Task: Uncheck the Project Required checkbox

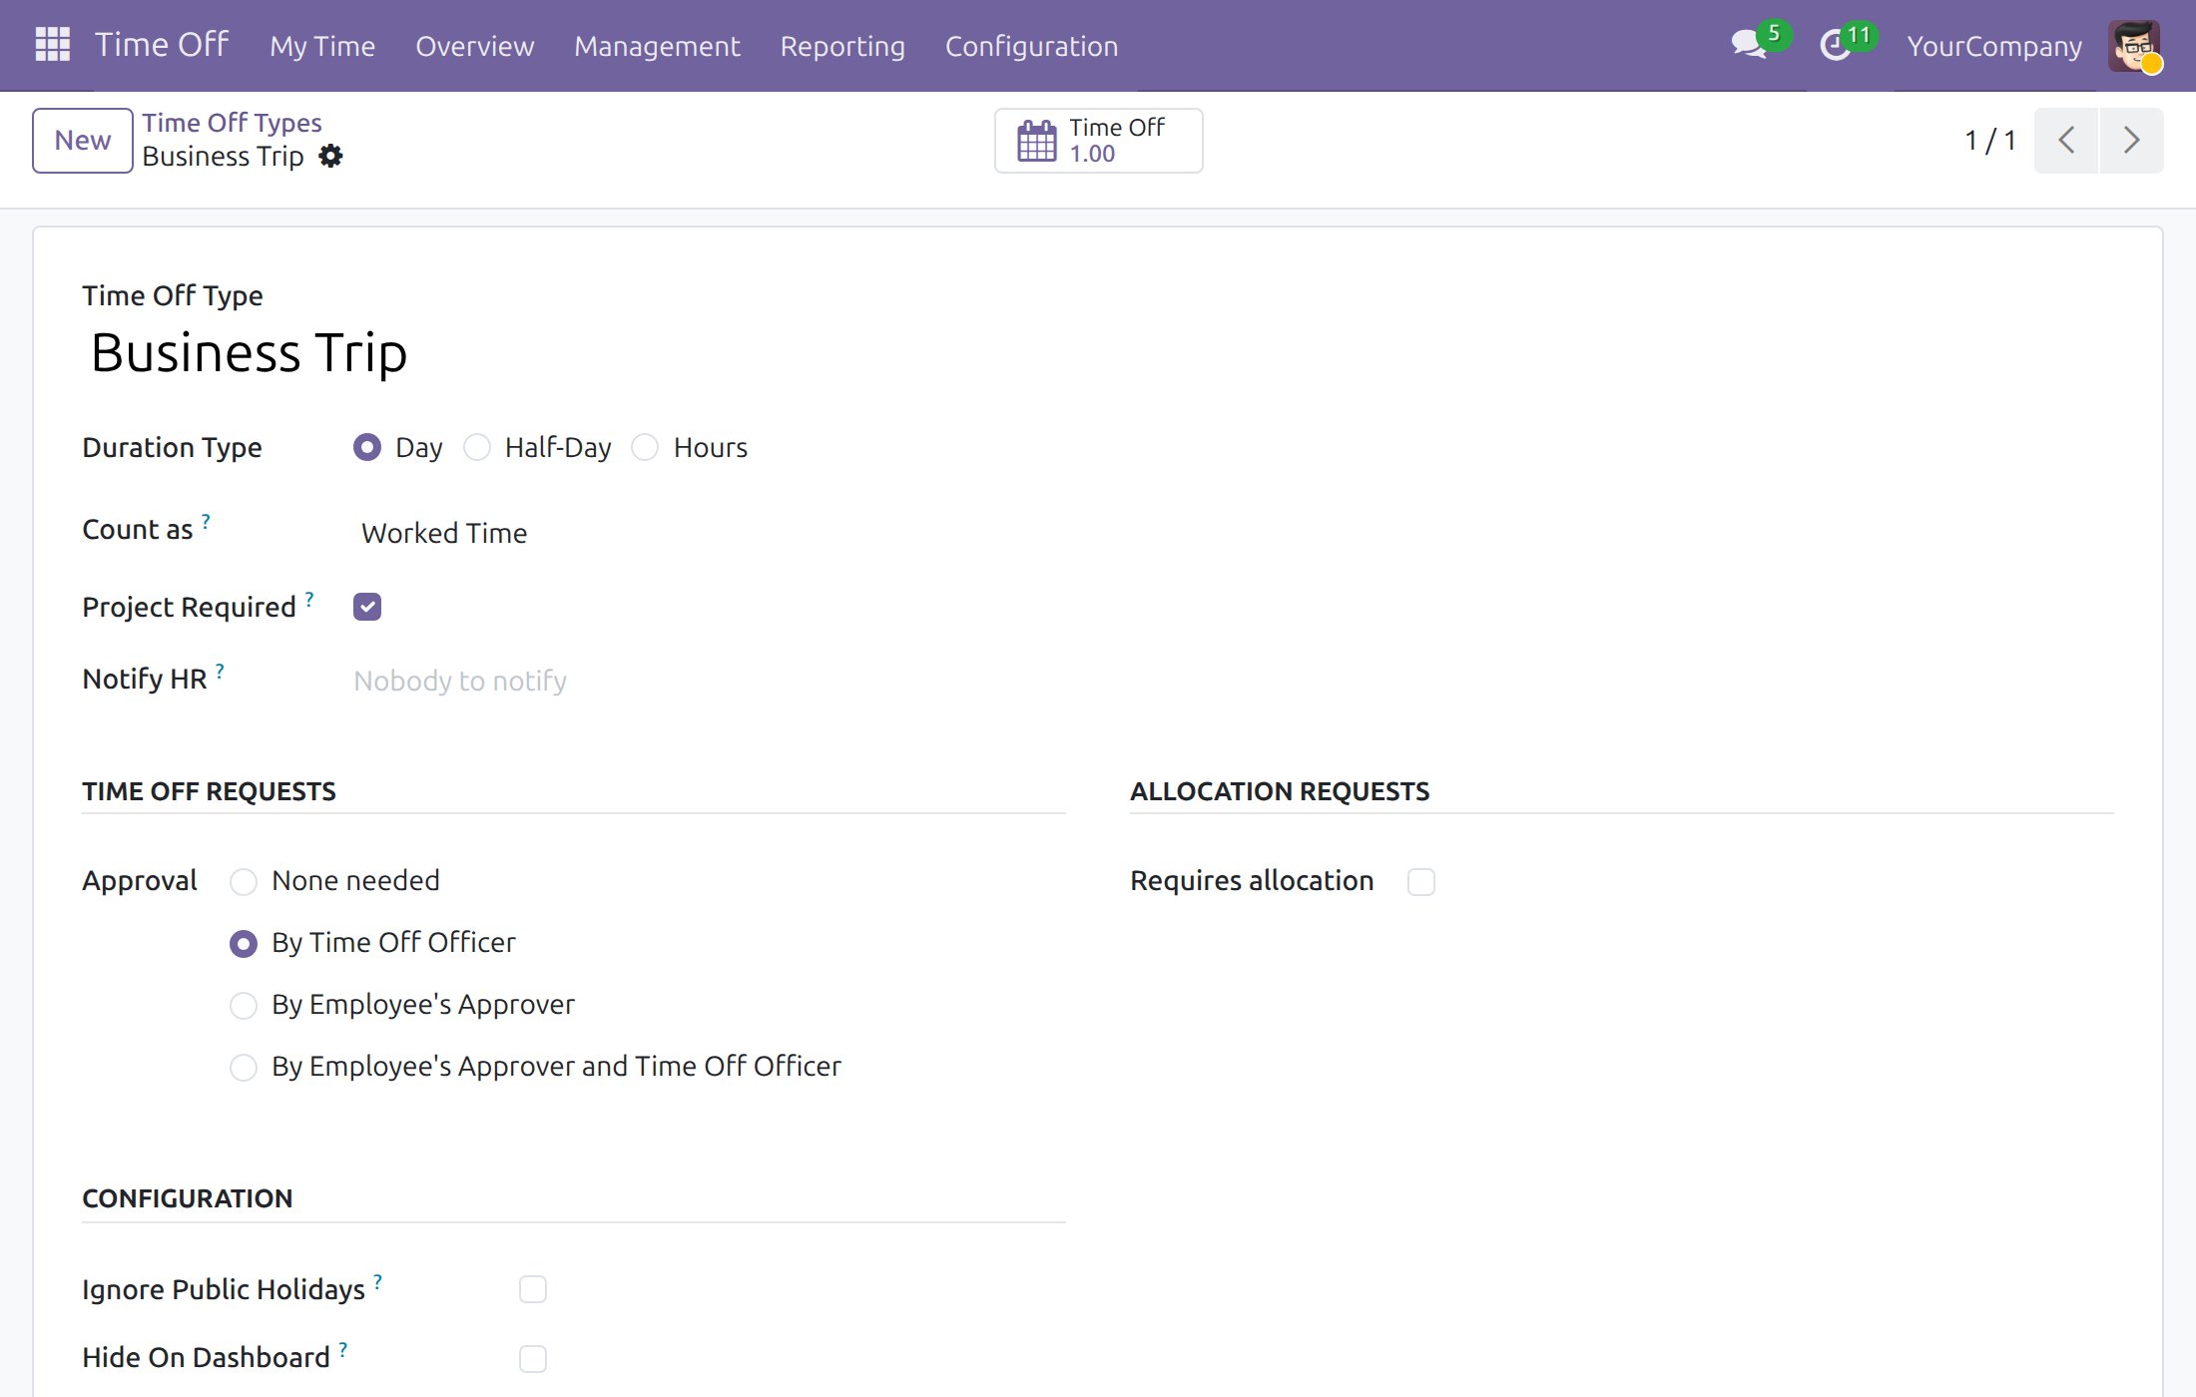Action: tap(367, 607)
